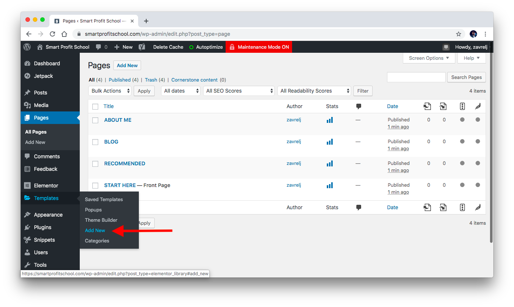Click the notification icon beside Howdy, zavrelj
Image resolution: width=514 pixels, height=307 pixels.
446,47
